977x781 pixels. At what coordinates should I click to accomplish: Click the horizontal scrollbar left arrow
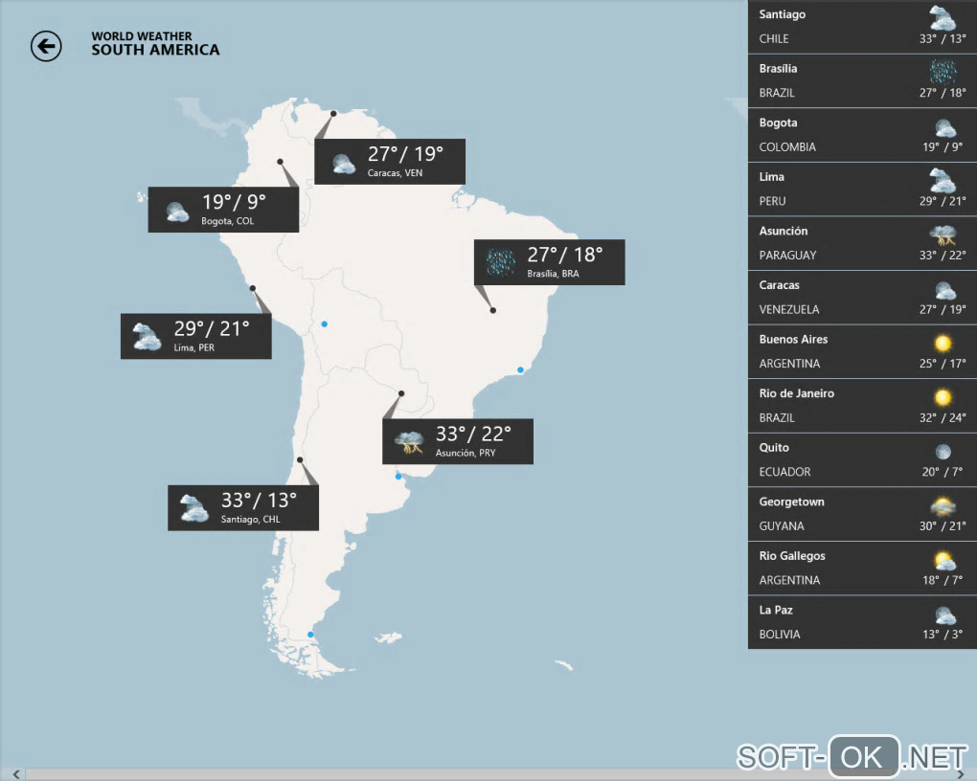[x=16, y=774]
